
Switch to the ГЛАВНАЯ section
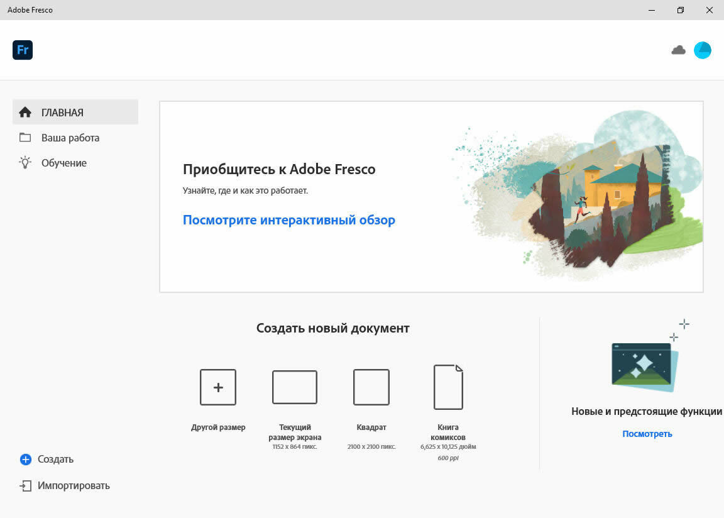[63, 113]
